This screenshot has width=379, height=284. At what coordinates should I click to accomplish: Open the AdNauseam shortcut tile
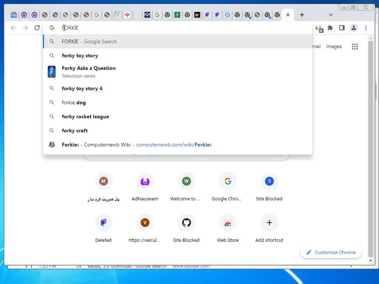pos(145,187)
